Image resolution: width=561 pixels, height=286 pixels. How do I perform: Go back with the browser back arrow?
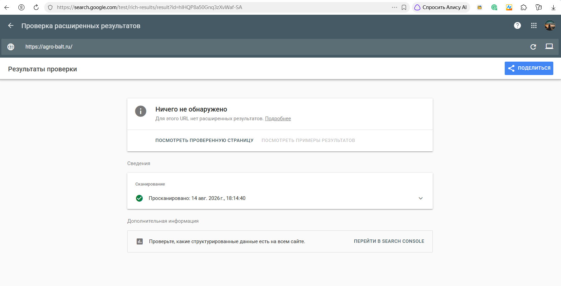[x=7, y=7]
